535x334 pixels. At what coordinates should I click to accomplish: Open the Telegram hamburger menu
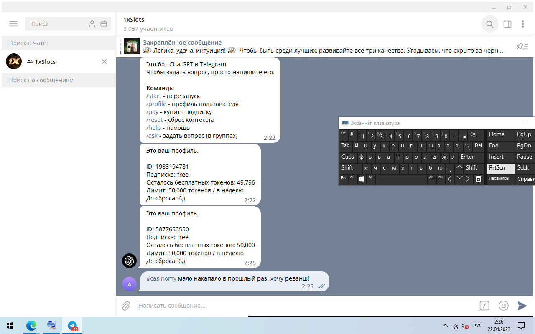(x=13, y=24)
